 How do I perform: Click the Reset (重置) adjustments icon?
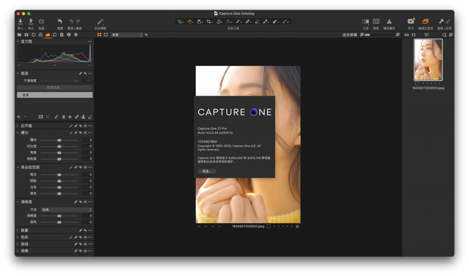coord(60,22)
